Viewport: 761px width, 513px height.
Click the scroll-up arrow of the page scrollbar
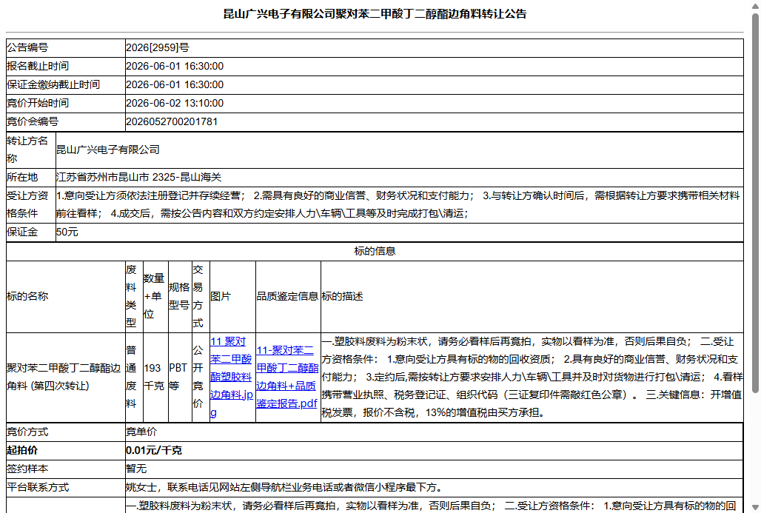click(x=756, y=5)
